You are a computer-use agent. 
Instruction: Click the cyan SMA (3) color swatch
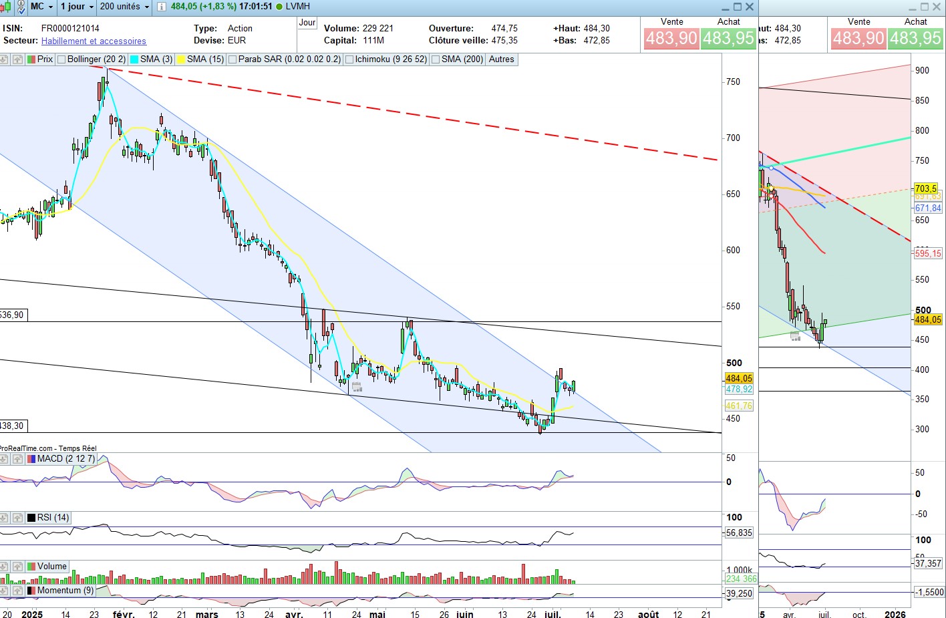pos(134,59)
